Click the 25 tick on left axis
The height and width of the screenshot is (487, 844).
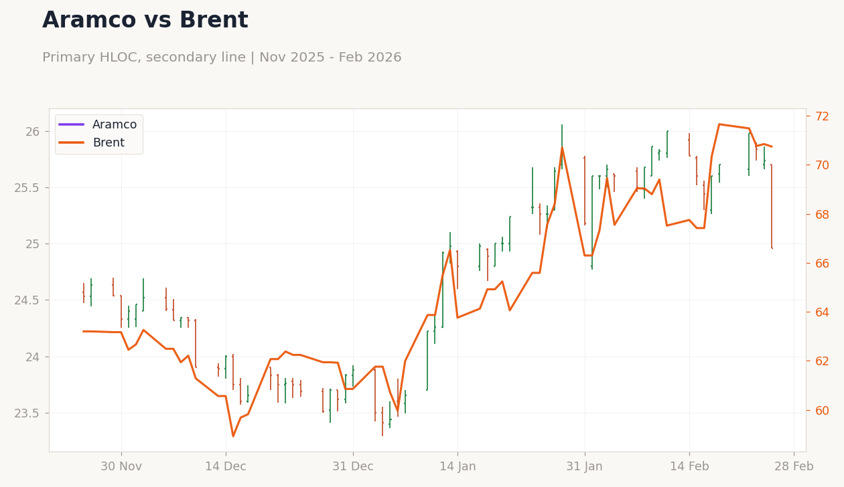[x=33, y=243]
